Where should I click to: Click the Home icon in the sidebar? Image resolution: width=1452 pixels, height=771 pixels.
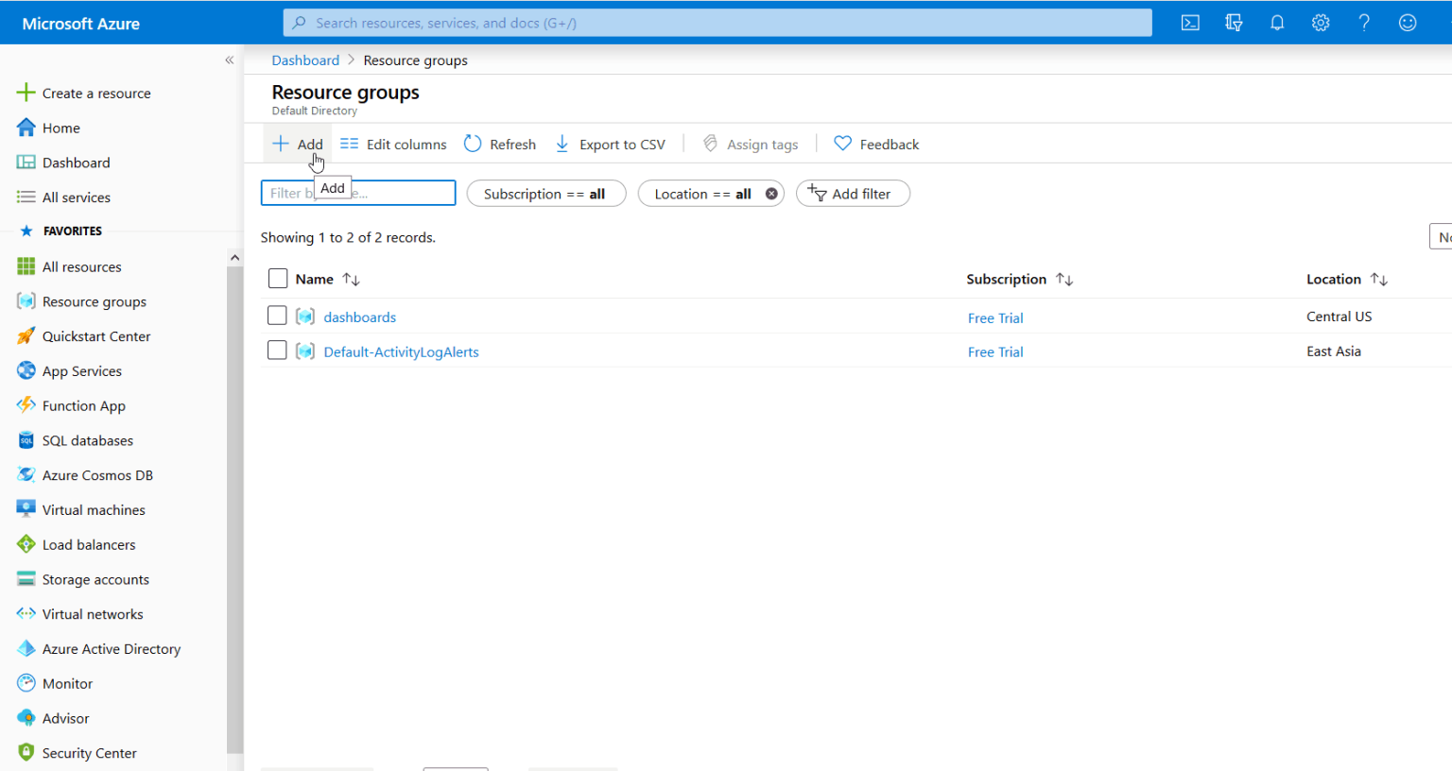click(26, 128)
